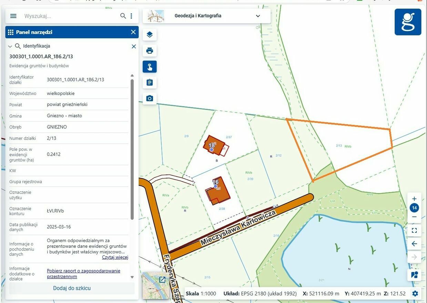The image size is (427, 303).
Task: Select the publication date 2025-03-16
Action: (59, 227)
